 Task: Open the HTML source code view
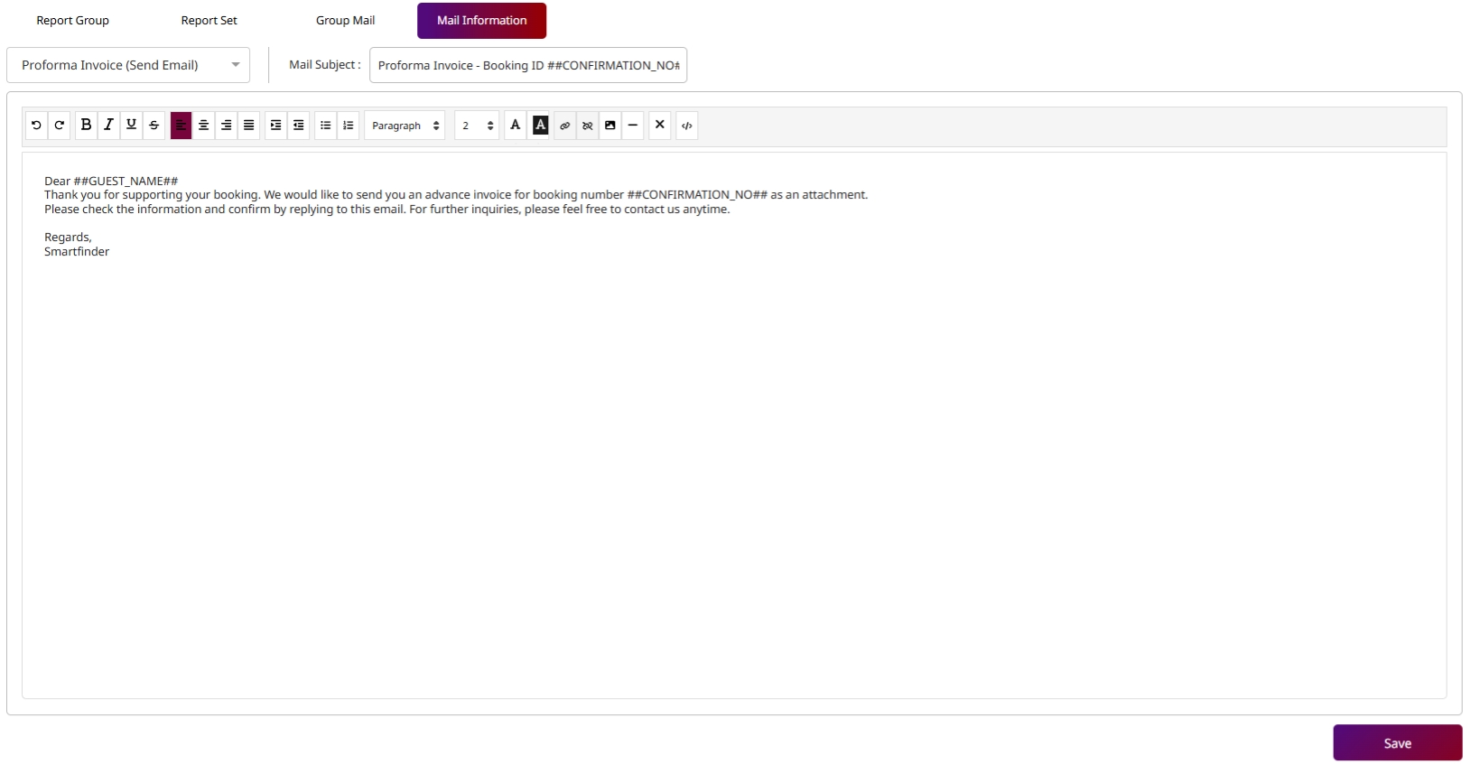[687, 126]
